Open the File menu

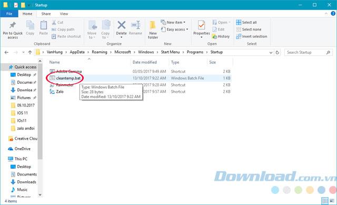pyautogui.click(x=9, y=14)
